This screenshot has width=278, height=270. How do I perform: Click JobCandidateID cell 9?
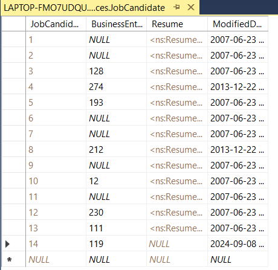pyautogui.click(x=56, y=166)
